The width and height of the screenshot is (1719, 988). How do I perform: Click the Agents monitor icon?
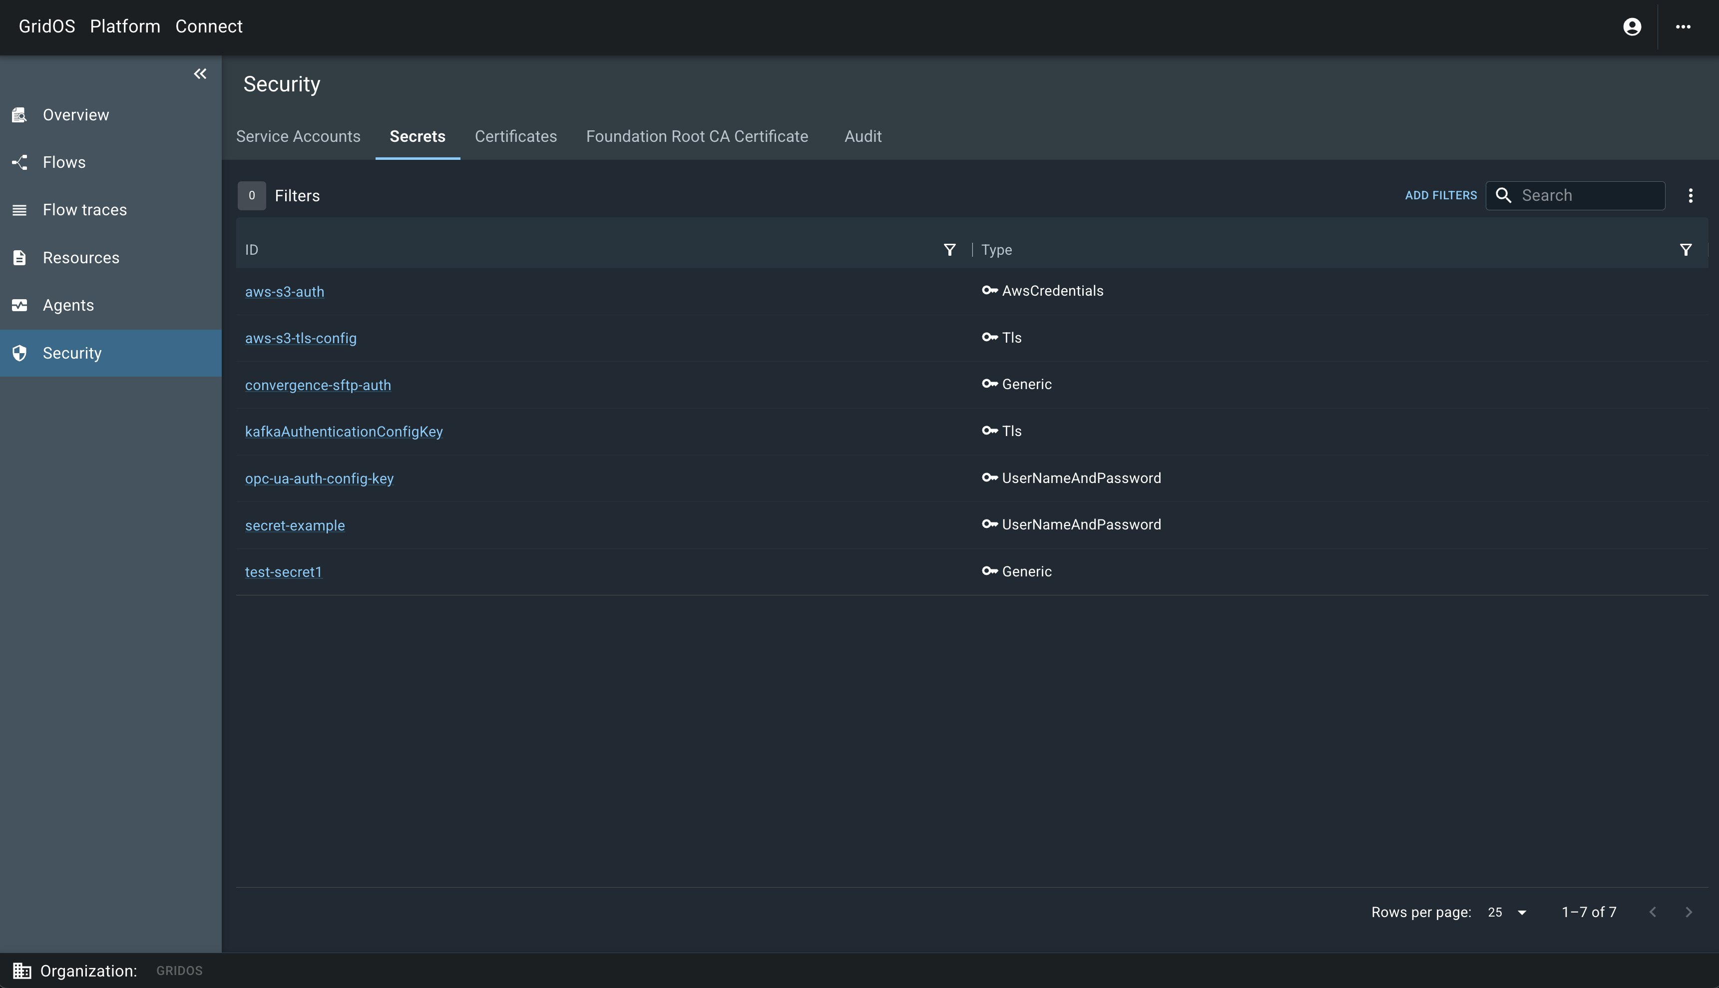19,305
